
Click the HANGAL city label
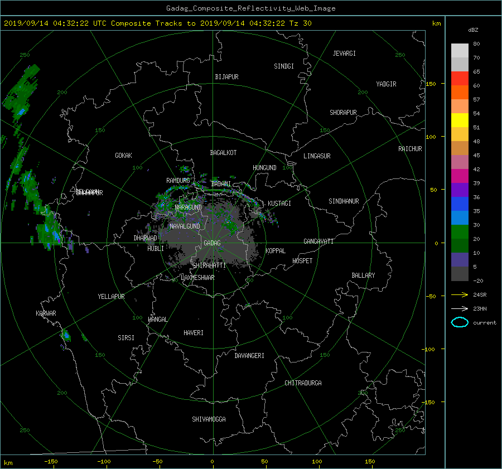click(157, 320)
